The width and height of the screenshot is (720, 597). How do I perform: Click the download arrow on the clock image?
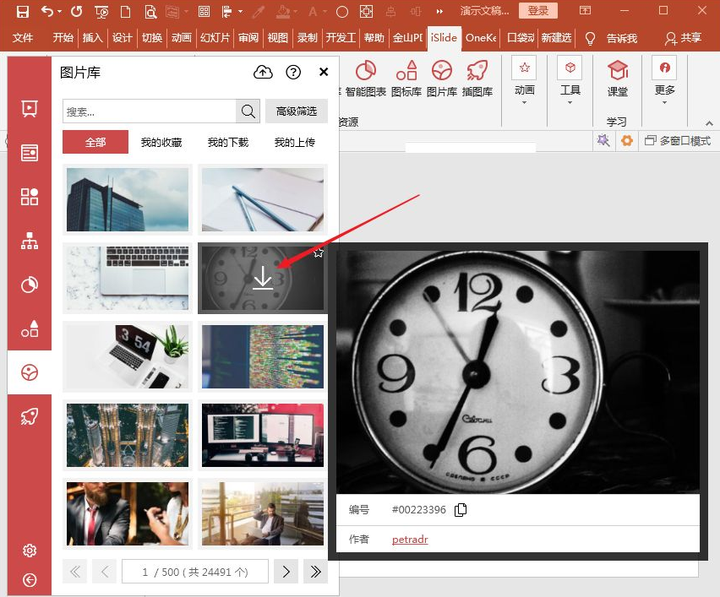263,278
